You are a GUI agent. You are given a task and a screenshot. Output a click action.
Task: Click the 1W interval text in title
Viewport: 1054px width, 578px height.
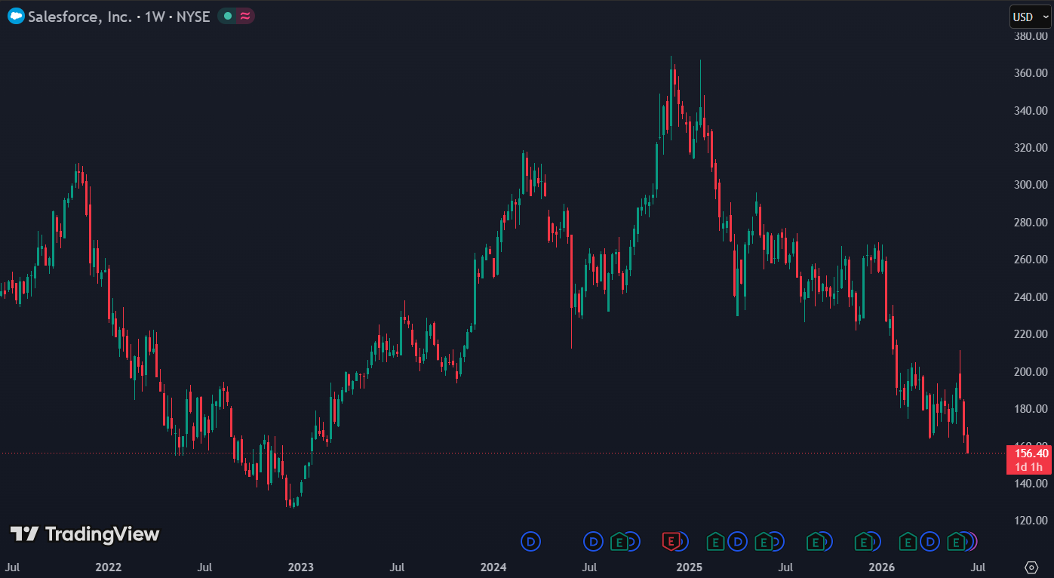(155, 17)
